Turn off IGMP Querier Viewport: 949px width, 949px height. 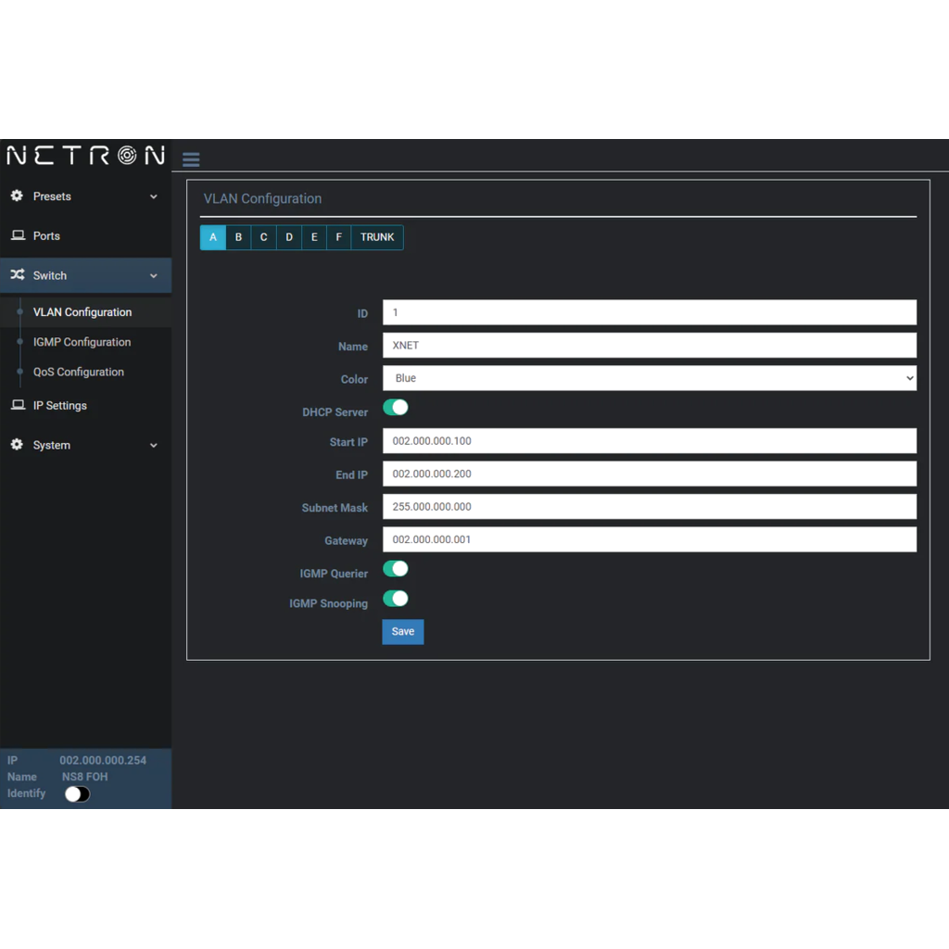pyautogui.click(x=396, y=568)
